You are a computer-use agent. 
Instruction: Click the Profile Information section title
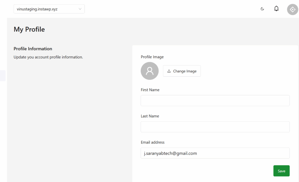coord(33,49)
